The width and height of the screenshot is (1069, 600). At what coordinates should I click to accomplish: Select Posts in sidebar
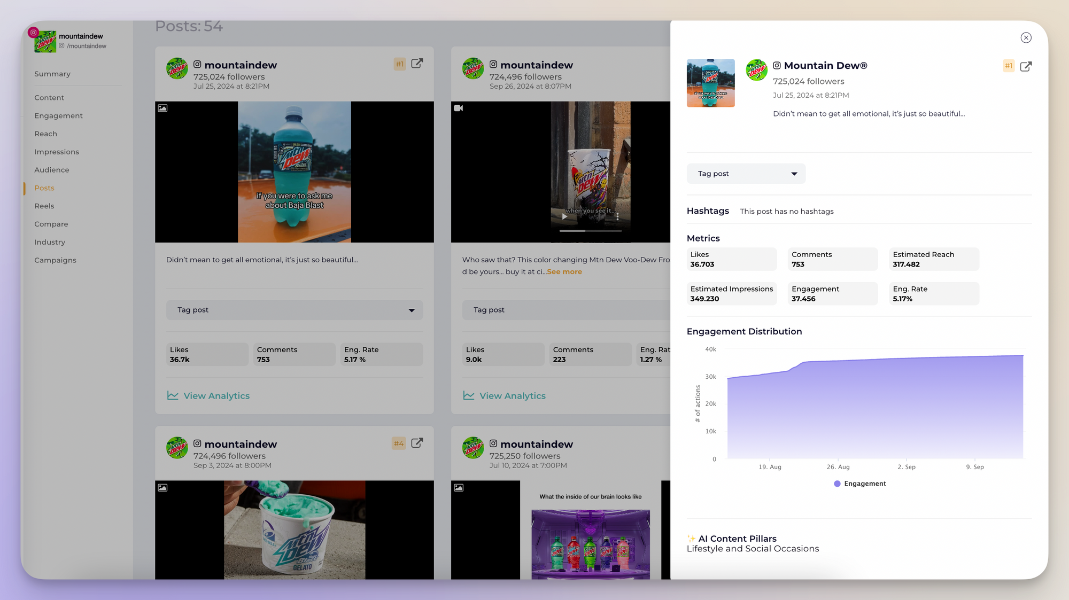click(x=44, y=188)
